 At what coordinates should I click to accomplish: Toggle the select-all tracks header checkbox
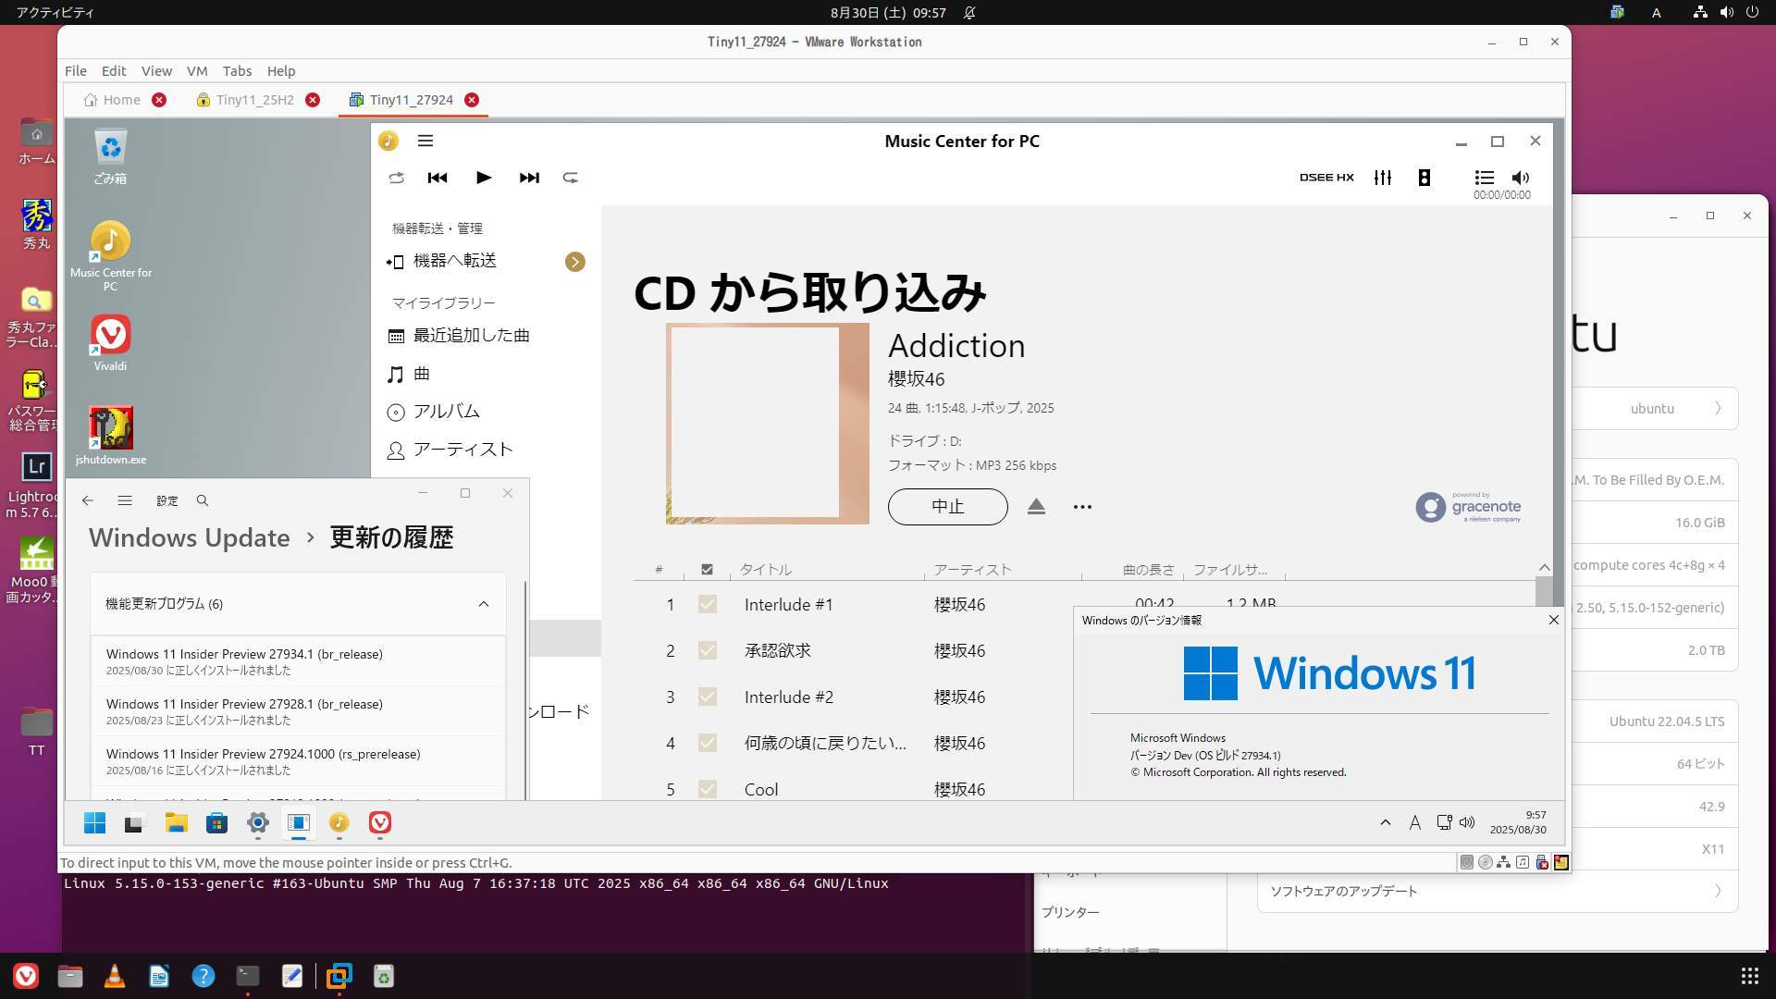tap(708, 570)
